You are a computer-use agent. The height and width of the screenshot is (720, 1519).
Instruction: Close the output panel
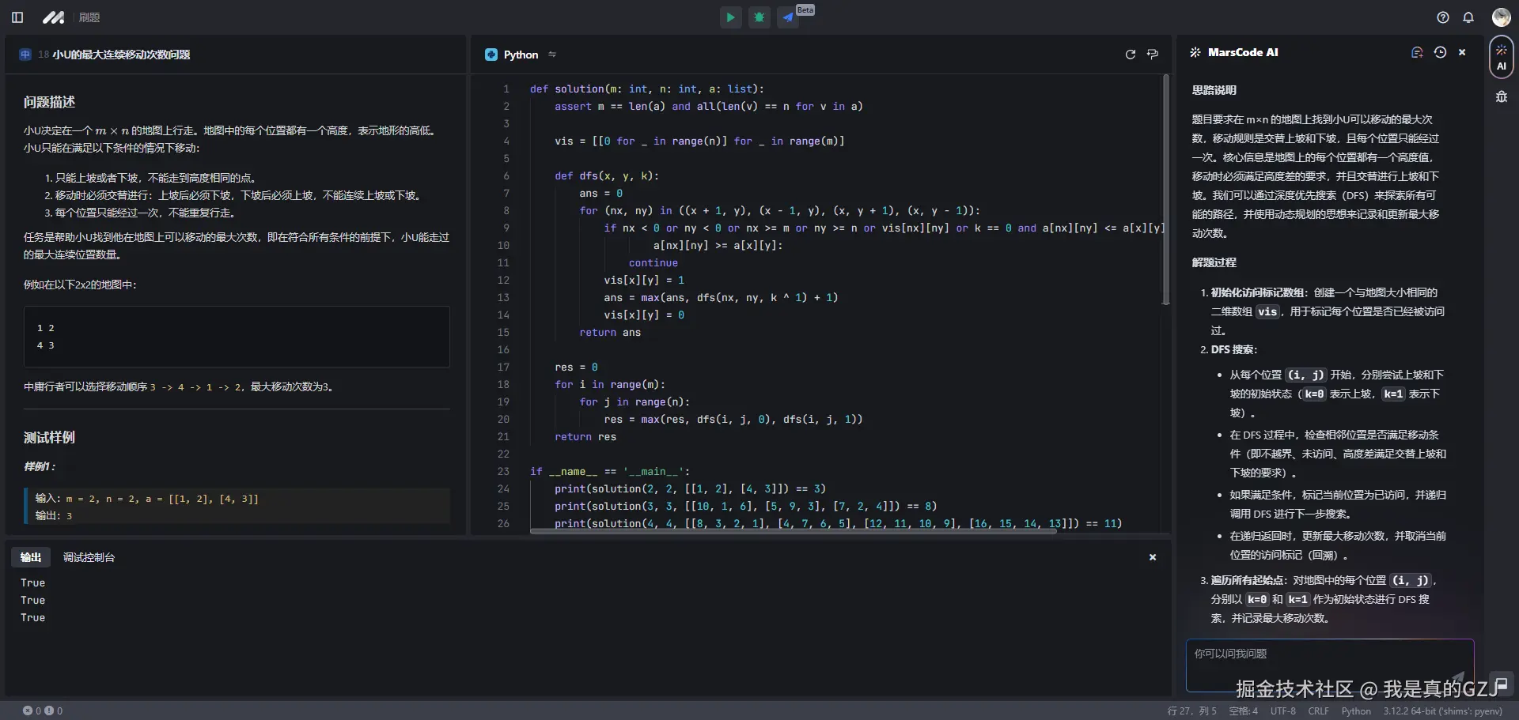1153,557
